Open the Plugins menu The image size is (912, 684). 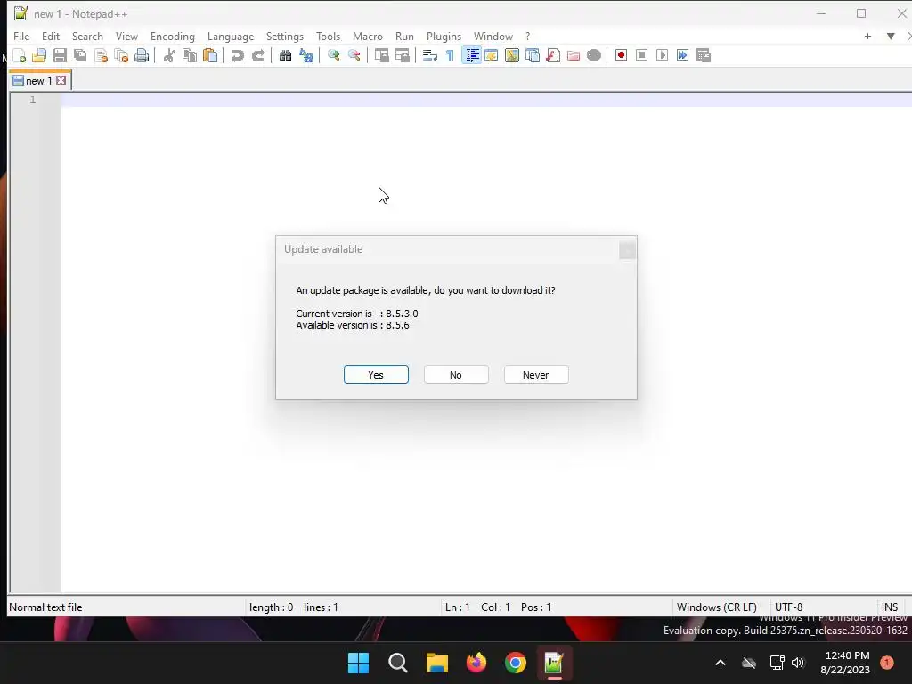click(444, 36)
